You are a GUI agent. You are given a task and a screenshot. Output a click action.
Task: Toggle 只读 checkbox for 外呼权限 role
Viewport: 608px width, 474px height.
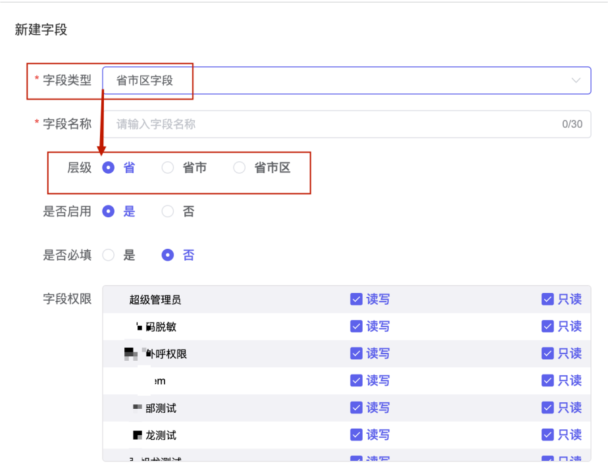(547, 354)
